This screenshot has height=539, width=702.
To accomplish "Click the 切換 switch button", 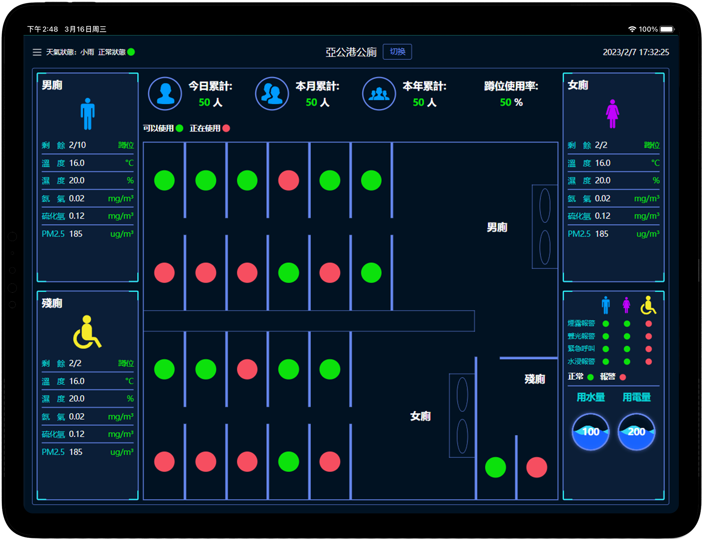I will [x=397, y=52].
